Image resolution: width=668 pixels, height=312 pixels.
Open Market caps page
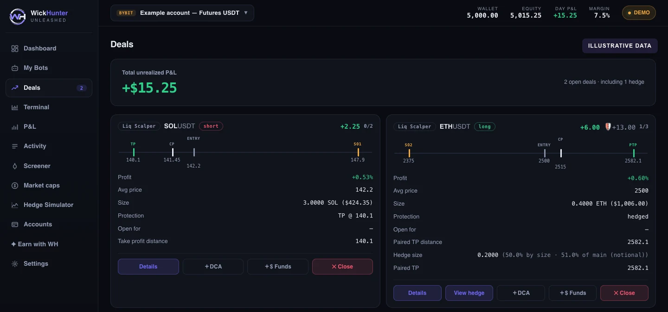tap(49, 186)
